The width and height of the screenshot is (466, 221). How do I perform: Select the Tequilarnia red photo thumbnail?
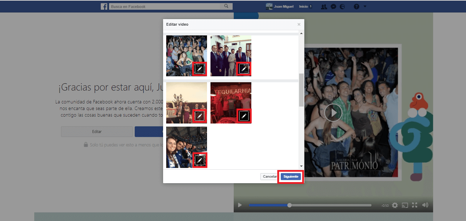click(x=231, y=103)
